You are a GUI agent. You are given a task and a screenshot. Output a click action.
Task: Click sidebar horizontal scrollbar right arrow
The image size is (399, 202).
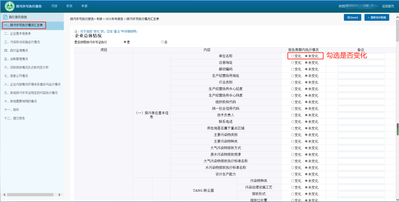pos(61,194)
